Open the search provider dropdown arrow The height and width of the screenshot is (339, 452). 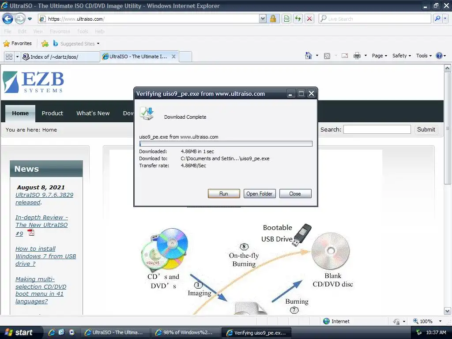click(445, 19)
